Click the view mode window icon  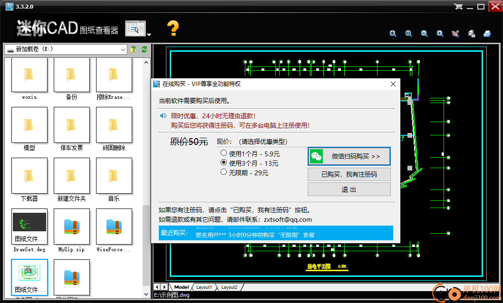pos(135,29)
